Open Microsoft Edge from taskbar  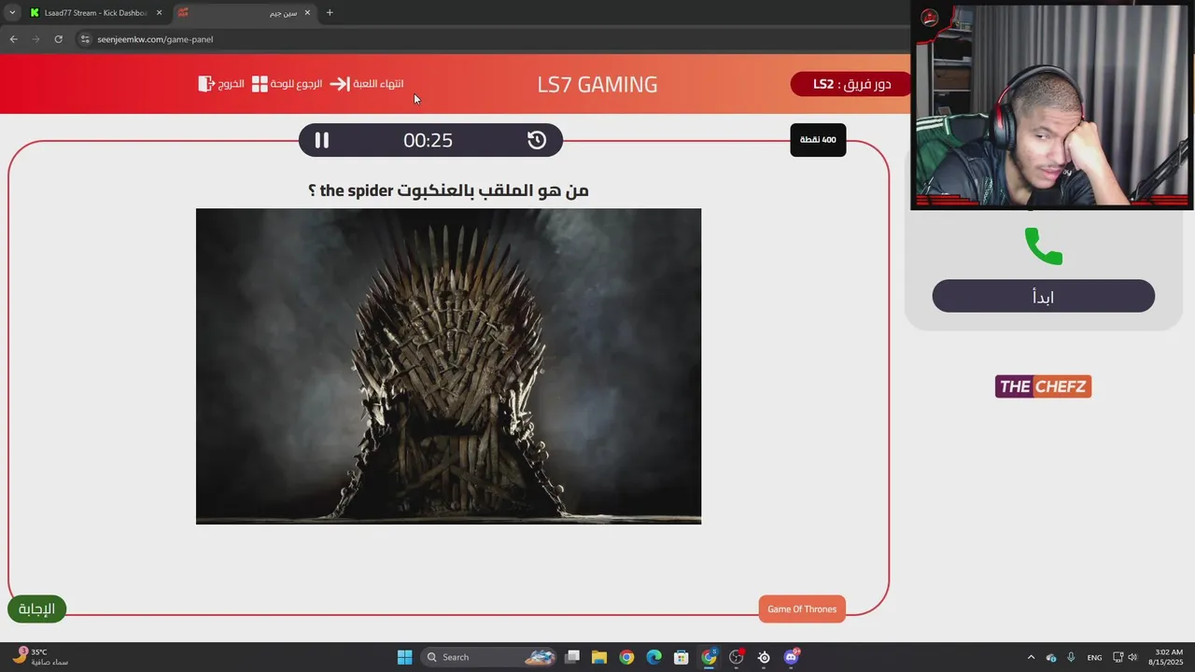[x=654, y=657]
